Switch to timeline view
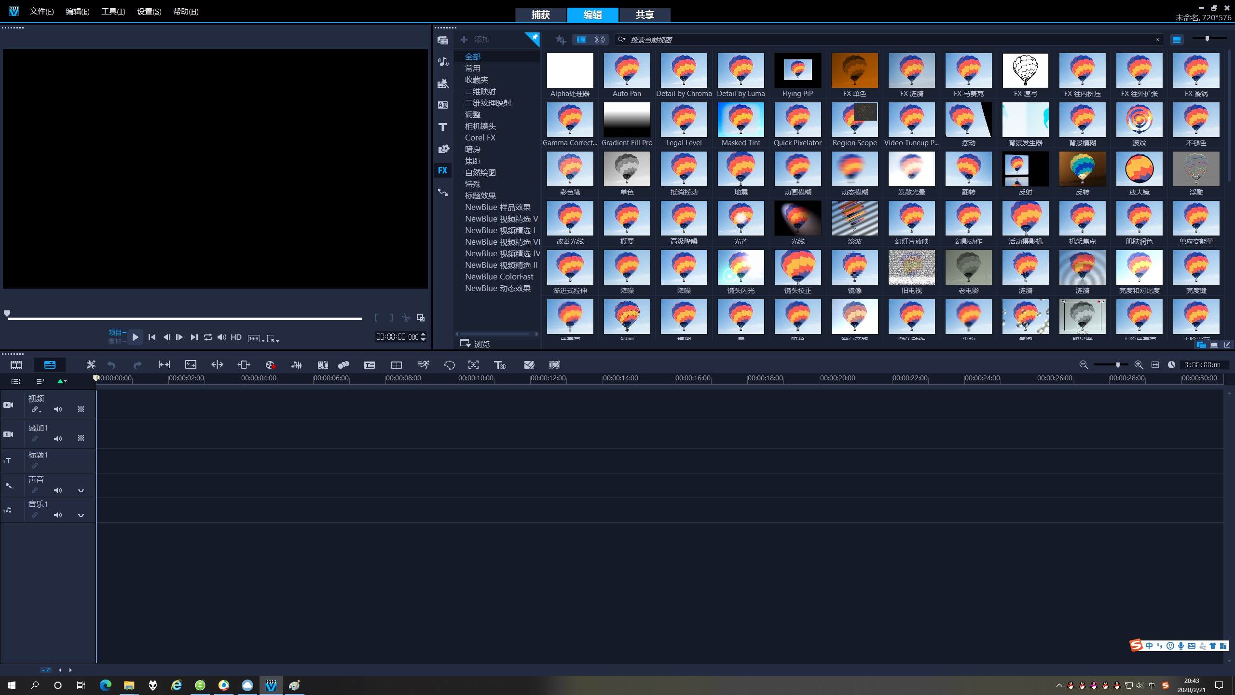 [50, 365]
